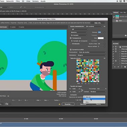Expand the Viñeta action row
The width and height of the screenshot is (127, 127).
pyautogui.click(x=120, y=49)
